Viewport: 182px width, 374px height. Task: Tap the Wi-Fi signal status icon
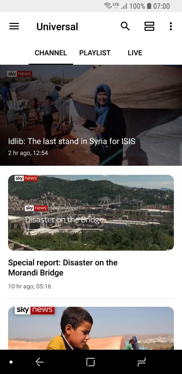tap(108, 6)
